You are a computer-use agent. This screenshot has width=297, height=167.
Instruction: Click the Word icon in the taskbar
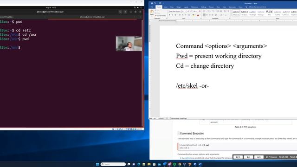click(x=200, y=164)
